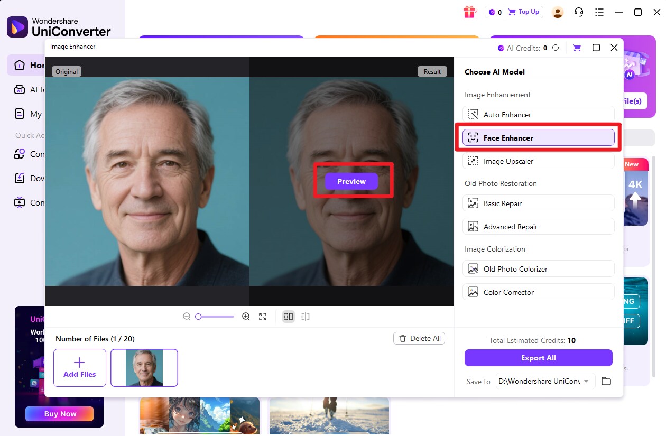
Task: Select the Image Upscaler model
Action: point(539,161)
